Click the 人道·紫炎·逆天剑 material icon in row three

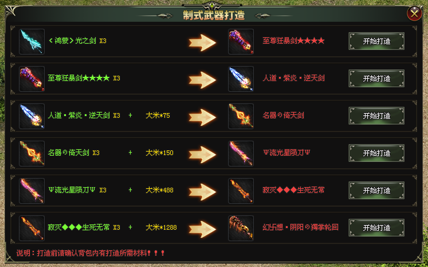[32, 116]
